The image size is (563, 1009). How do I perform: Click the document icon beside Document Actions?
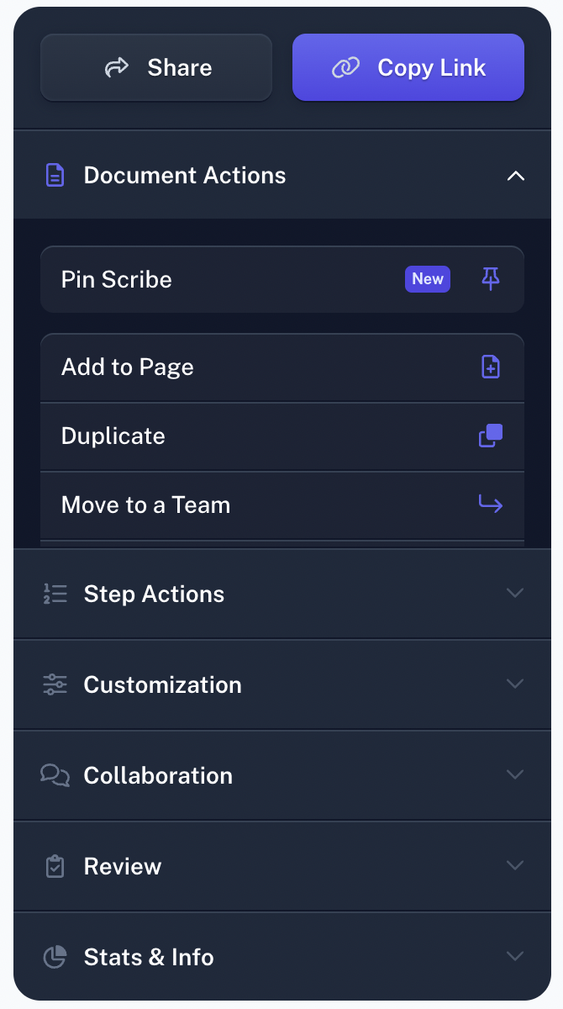(54, 175)
